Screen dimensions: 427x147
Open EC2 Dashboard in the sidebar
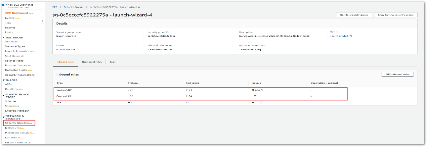pos(17,13)
